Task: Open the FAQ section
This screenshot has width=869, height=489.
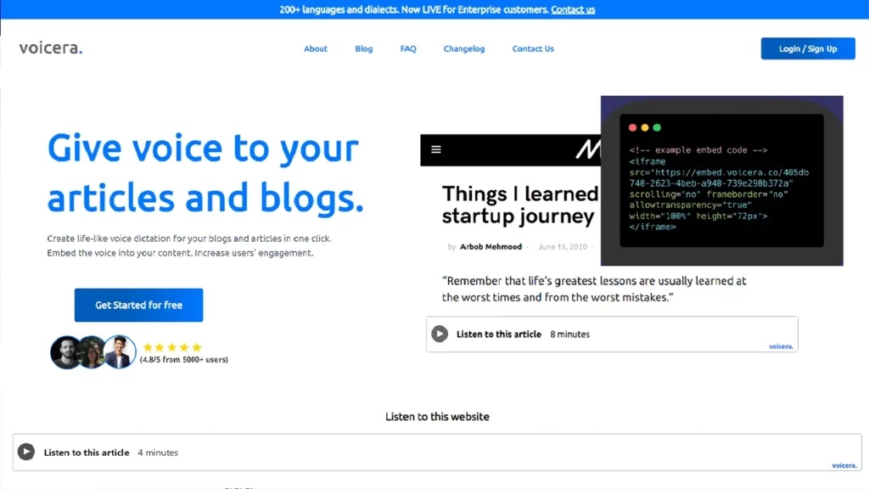Action: [408, 49]
